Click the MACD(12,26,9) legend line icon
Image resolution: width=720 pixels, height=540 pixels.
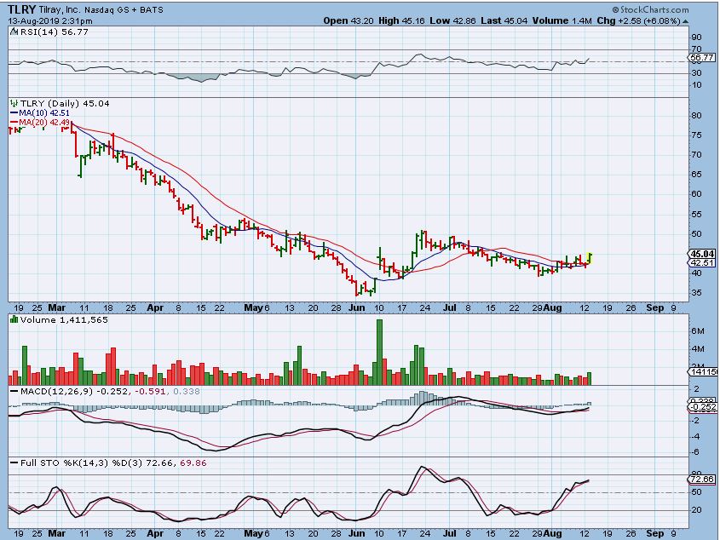coord(13,390)
